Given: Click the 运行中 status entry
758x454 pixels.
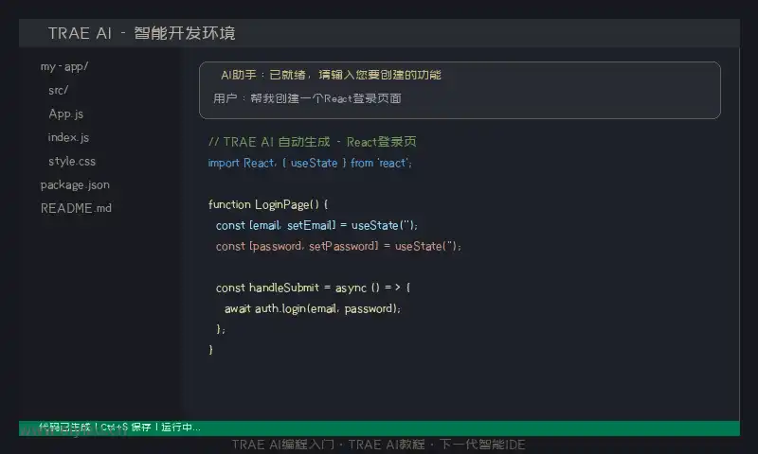Looking at the screenshot, I should coord(181,427).
